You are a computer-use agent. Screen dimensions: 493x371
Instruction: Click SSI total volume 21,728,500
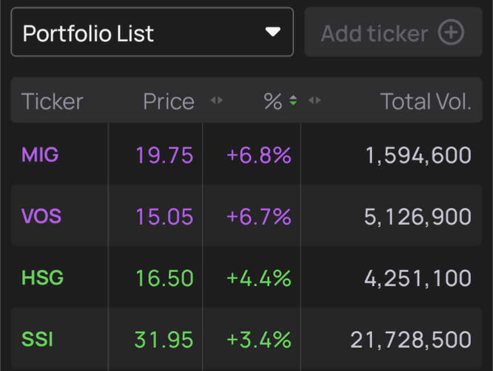pos(411,340)
